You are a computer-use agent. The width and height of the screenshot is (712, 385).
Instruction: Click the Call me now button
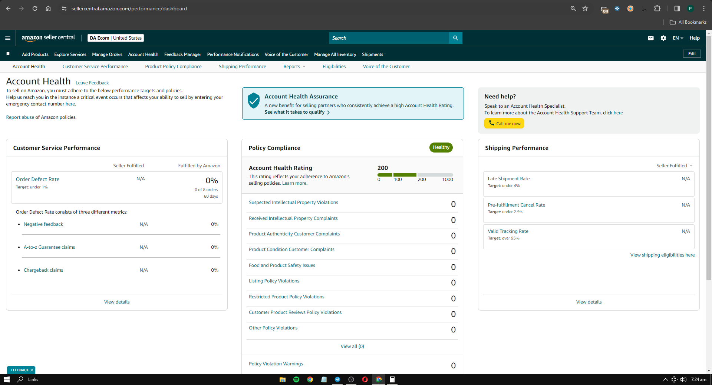point(504,123)
